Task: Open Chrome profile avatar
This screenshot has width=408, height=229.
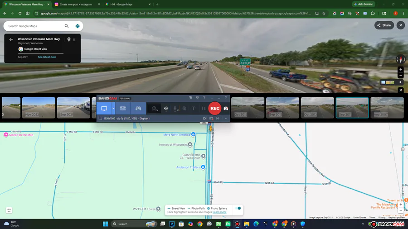Action: [395, 13]
